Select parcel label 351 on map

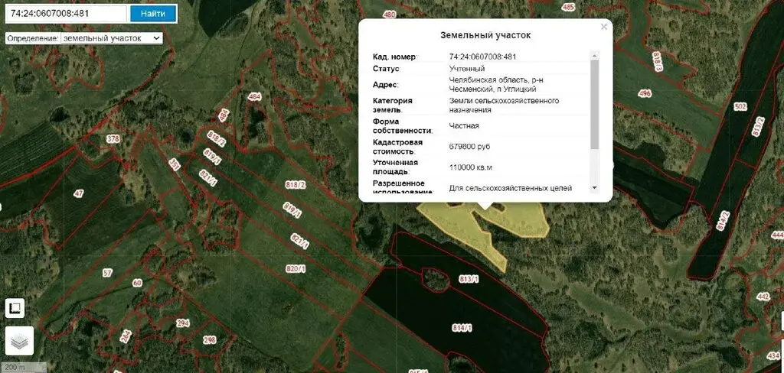(x=175, y=165)
